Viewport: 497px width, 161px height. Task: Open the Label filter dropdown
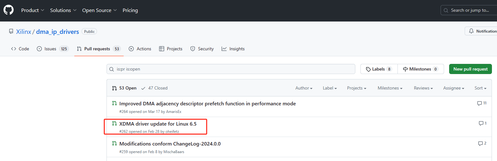tap(330, 88)
